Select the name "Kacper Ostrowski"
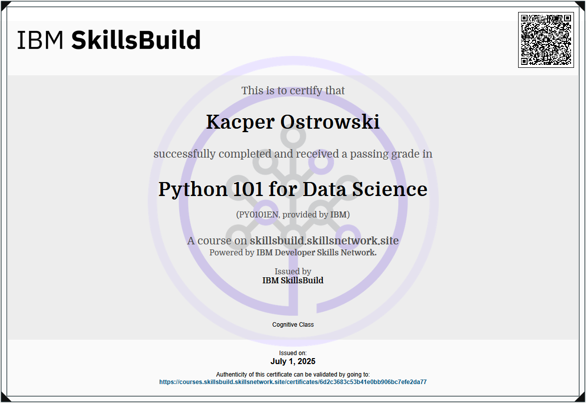The image size is (586, 403). click(x=293, y=122)
